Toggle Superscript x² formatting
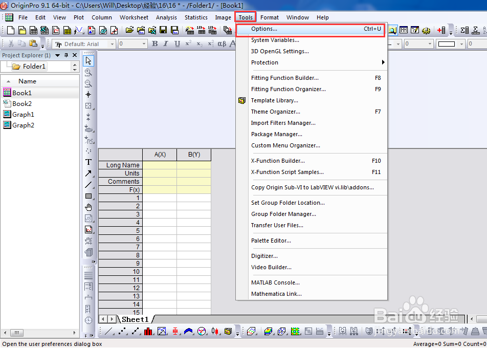This screenshot has height=348, width=487. coord(188,44)
